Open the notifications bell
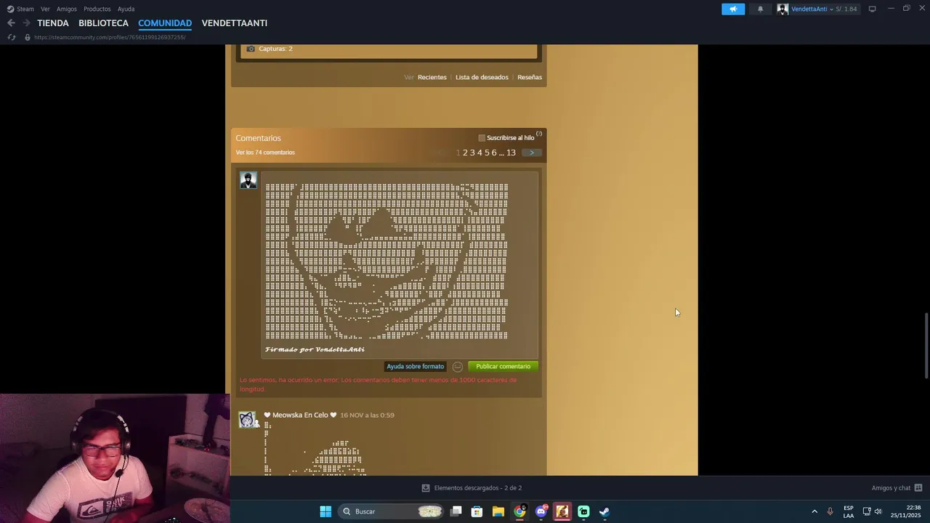930x523 pixels. (x=760, y=9)
